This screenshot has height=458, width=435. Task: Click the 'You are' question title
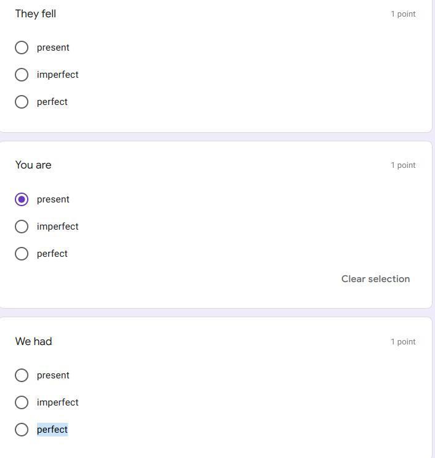[33, 165]
